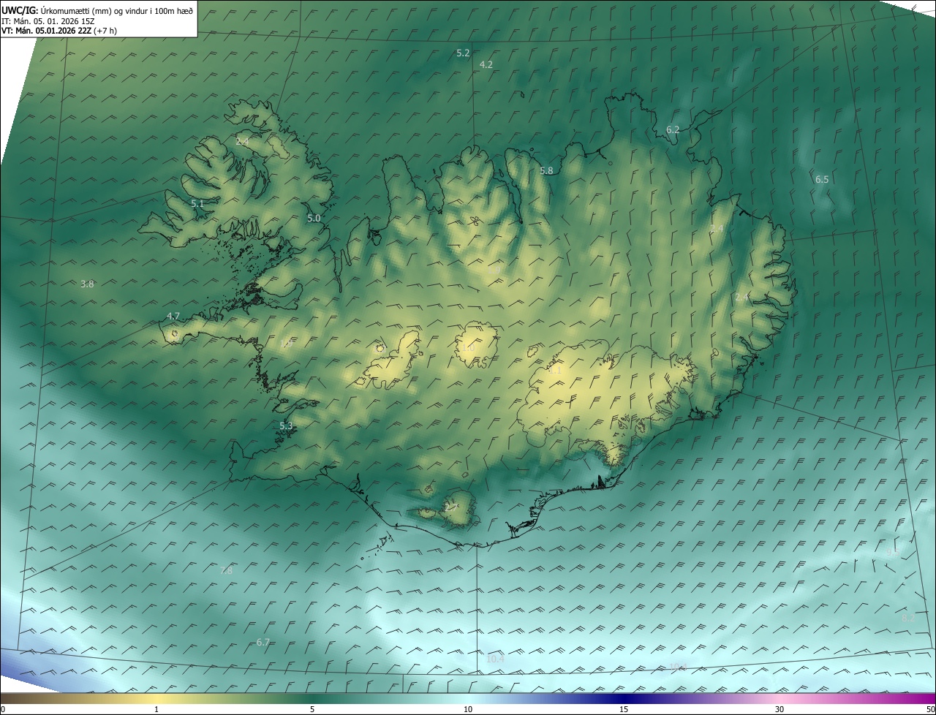936x715 pixels.
Task: Click the "IT: Mán. 05. 01. 2026 15Z" line
Action: 48,21
